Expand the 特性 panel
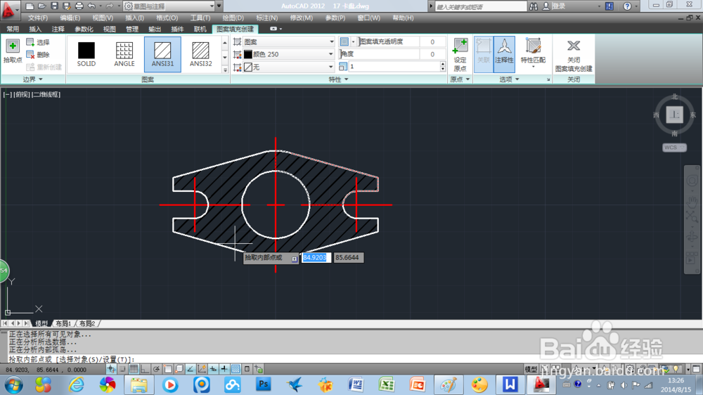The width and height of the screenshot is (703, 395). (x=339, y=79)
